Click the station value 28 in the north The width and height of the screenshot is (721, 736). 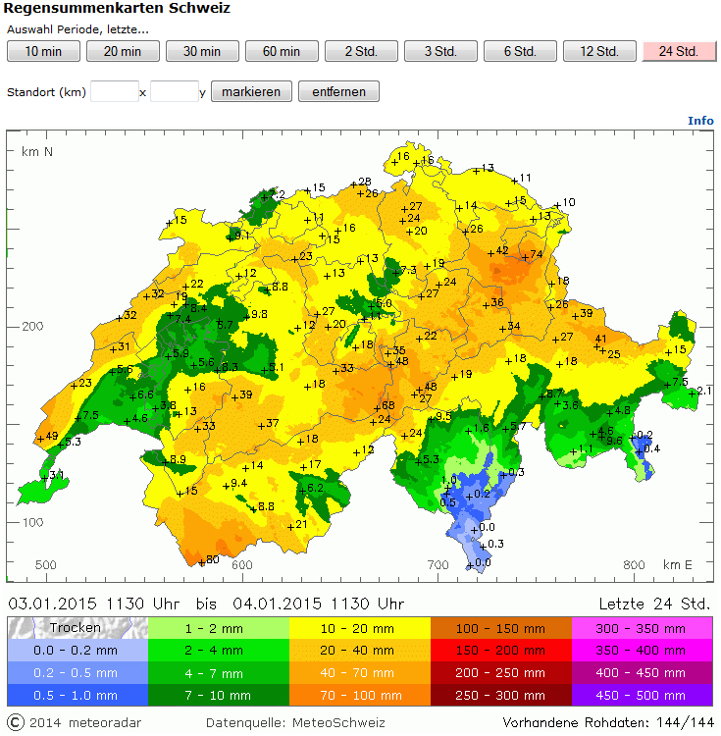[x=365, y=182]
